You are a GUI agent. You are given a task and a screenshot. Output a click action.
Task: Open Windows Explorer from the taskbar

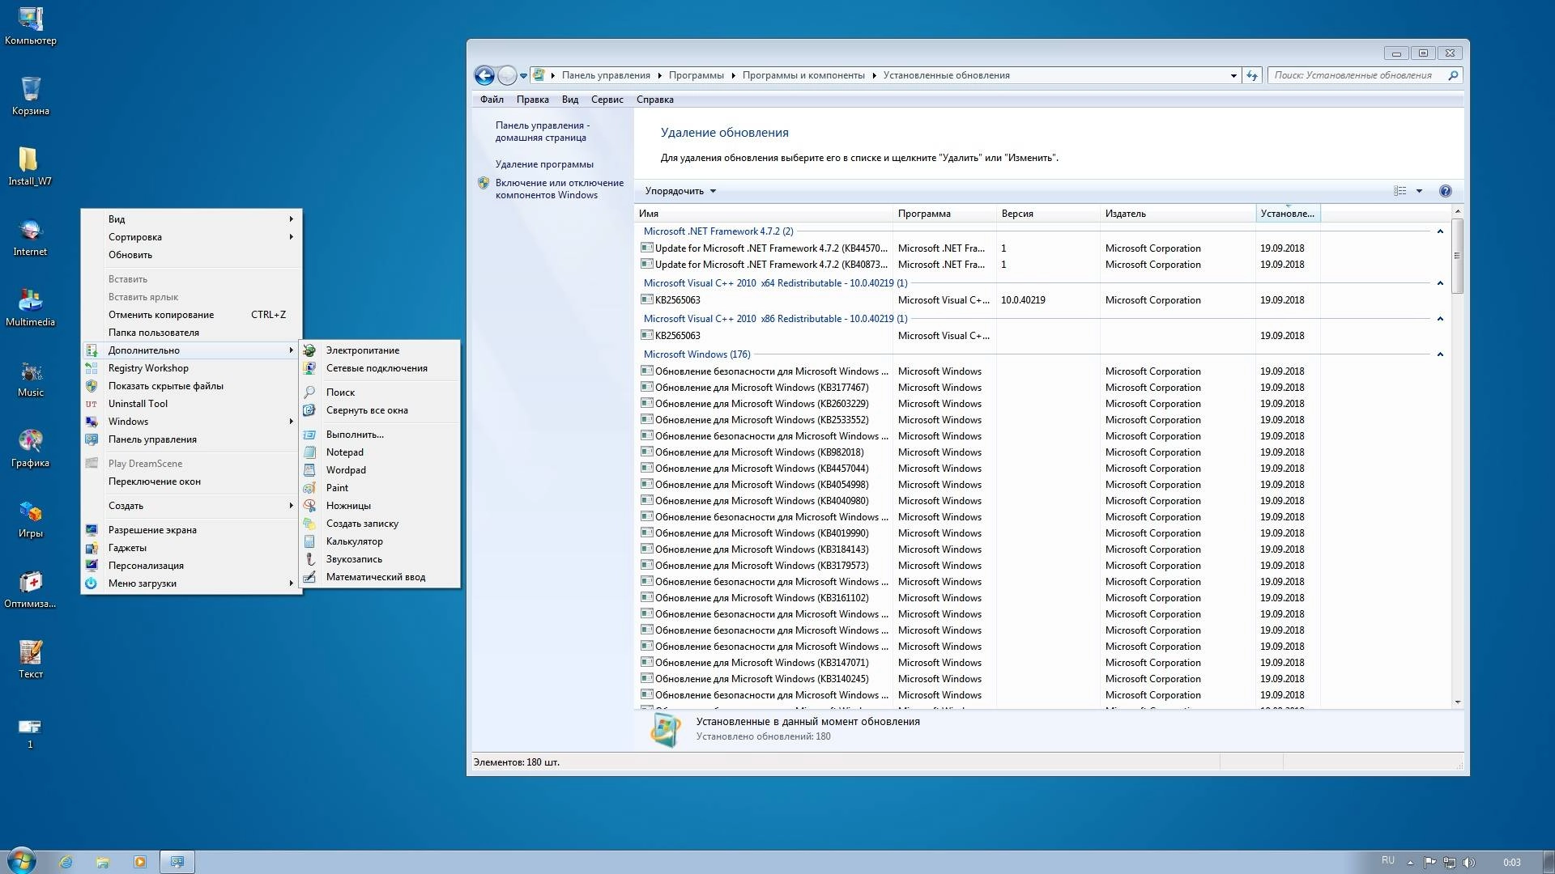[103, 862]
